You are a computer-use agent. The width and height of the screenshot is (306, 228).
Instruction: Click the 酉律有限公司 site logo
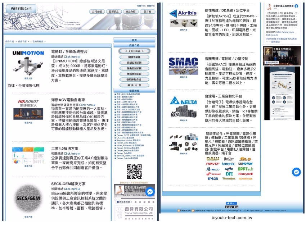tap(21, 9)
